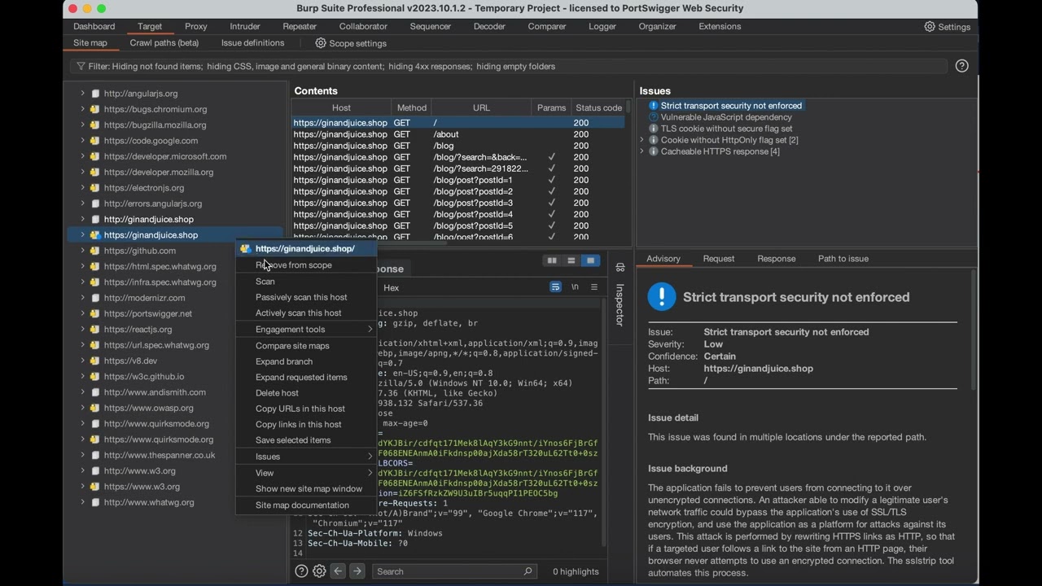
Task: Open Engagement tools submenu
Action: (x=306, y=330)
